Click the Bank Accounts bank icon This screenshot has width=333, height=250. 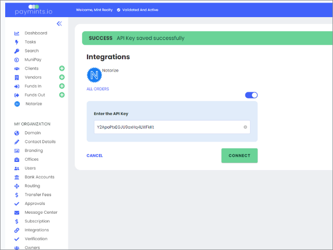click(17, 177)
